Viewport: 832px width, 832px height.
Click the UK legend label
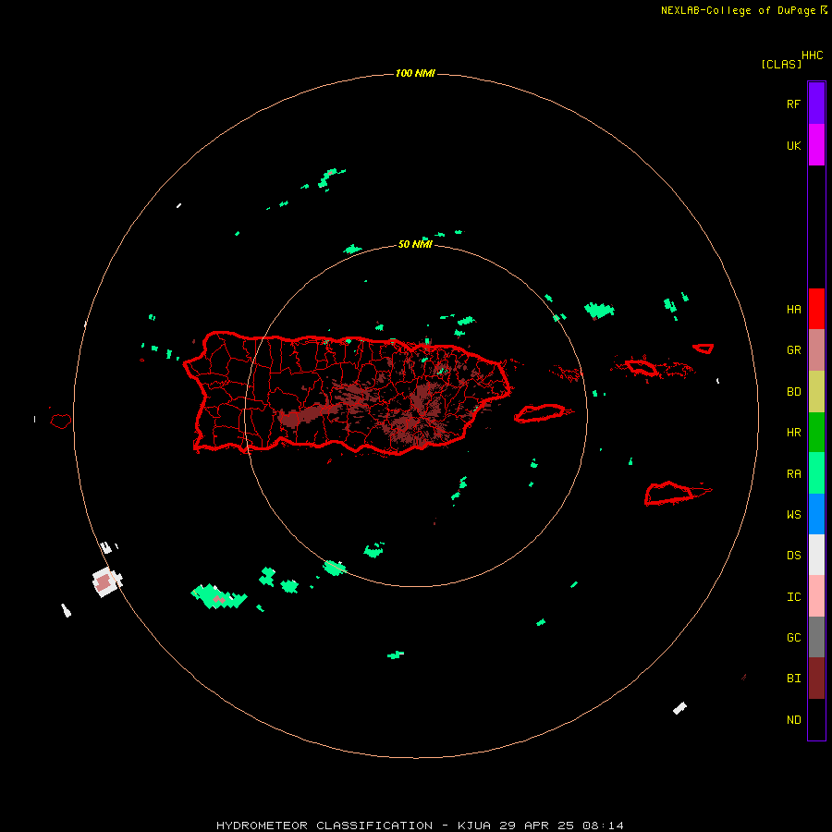pyautogui.click(x=794, y=145)
